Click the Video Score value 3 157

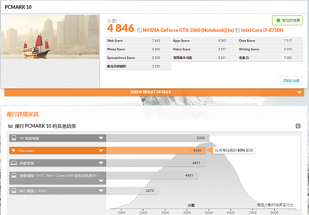(x=222, y=49)
